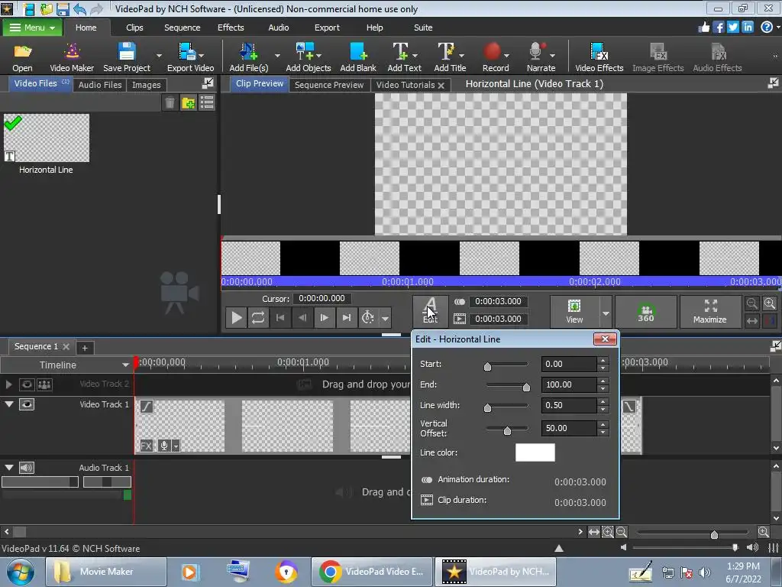Screen dimensions: 782x587
Task: Click the 360 view button
Action: (x=645, y=311)
